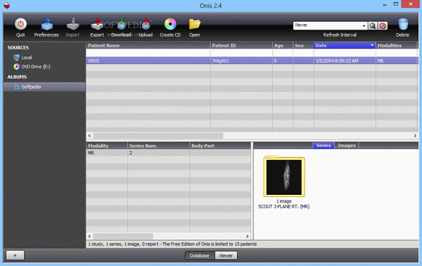422x266 pixels.
Task: Click the Export toolbar icon
Action: [97, 24]
